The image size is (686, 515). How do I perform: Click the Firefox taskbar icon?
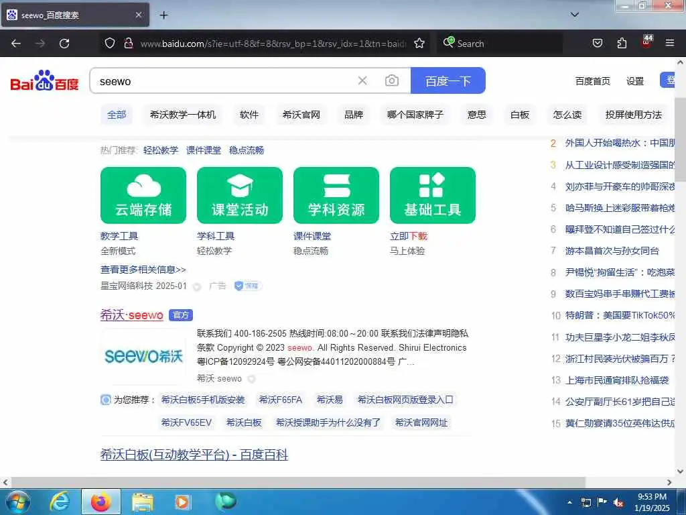[101, 502]
